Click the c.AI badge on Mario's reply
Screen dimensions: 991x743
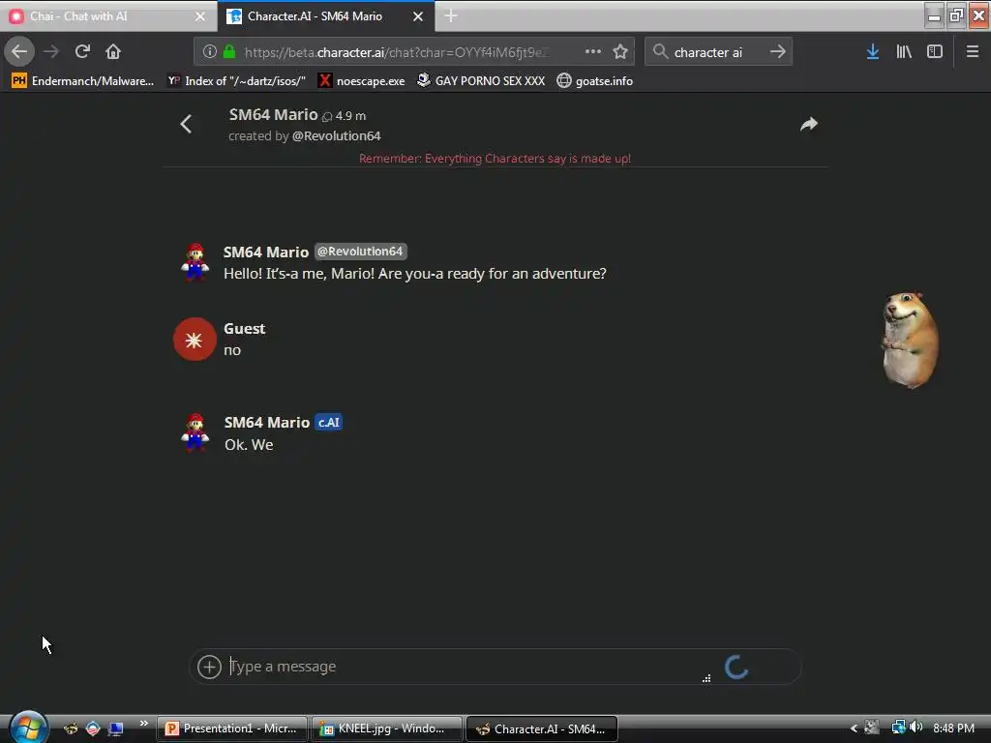point(329,423)
